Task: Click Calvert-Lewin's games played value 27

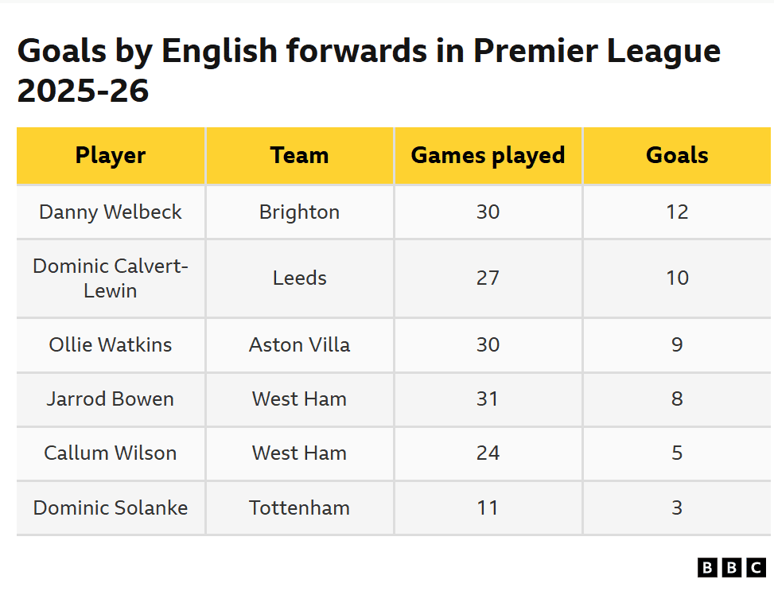Action: point(488,278)
